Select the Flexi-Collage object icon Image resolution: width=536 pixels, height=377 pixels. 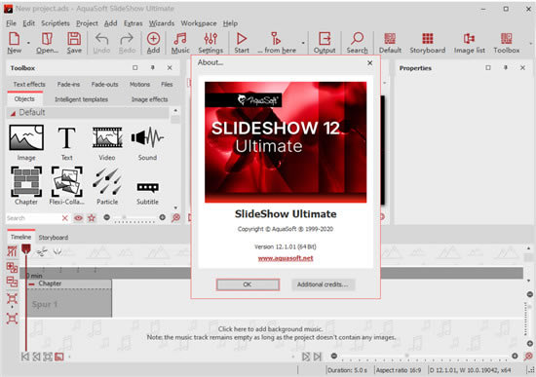[66, 186]
